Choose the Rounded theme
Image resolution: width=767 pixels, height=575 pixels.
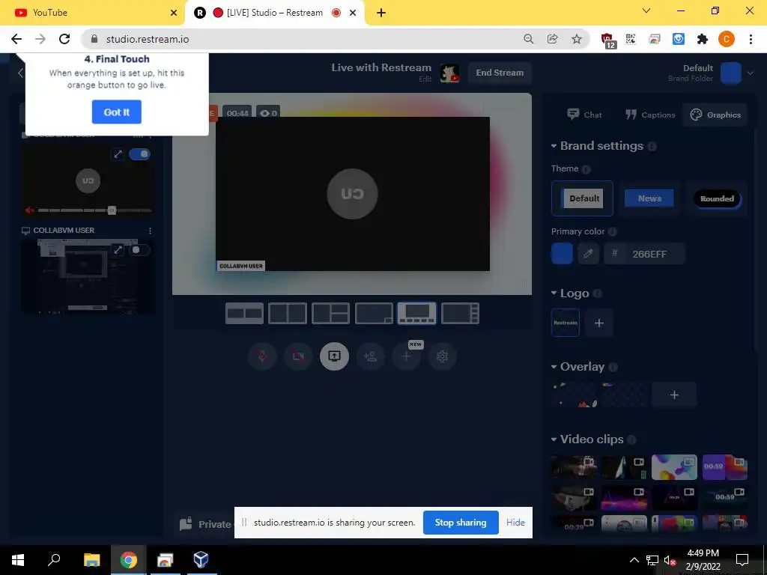pos(717,198)
